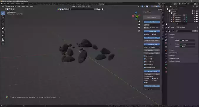Image resolution: width=199 pixels, height=107 pixels.
Task: Click the Apply to selected button
Action: [x=152, y=17]
